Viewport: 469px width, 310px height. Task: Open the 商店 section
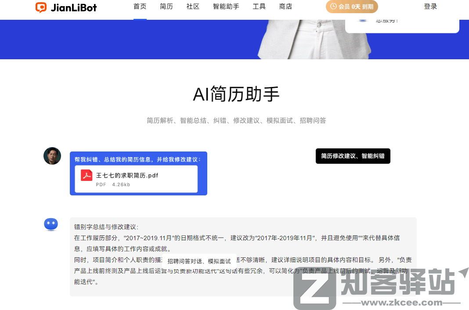[x=285, y=7]
